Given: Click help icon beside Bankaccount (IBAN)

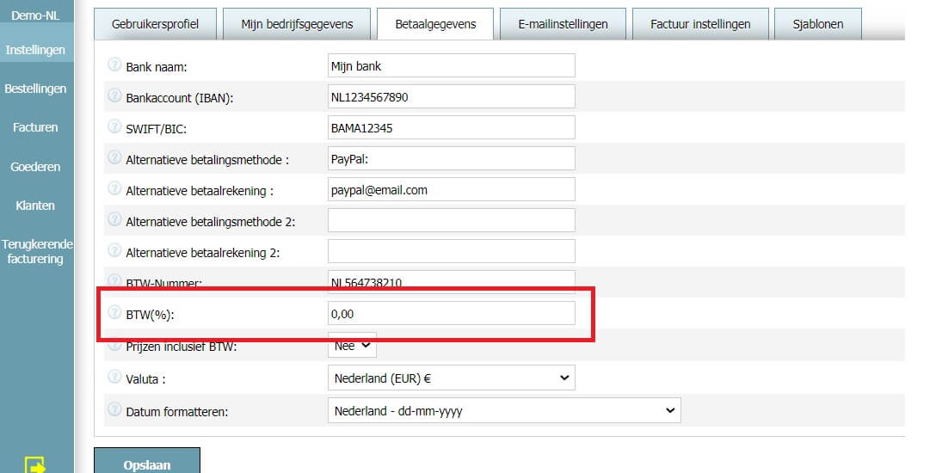Looking at the screenshot, I should pos(114,95).
